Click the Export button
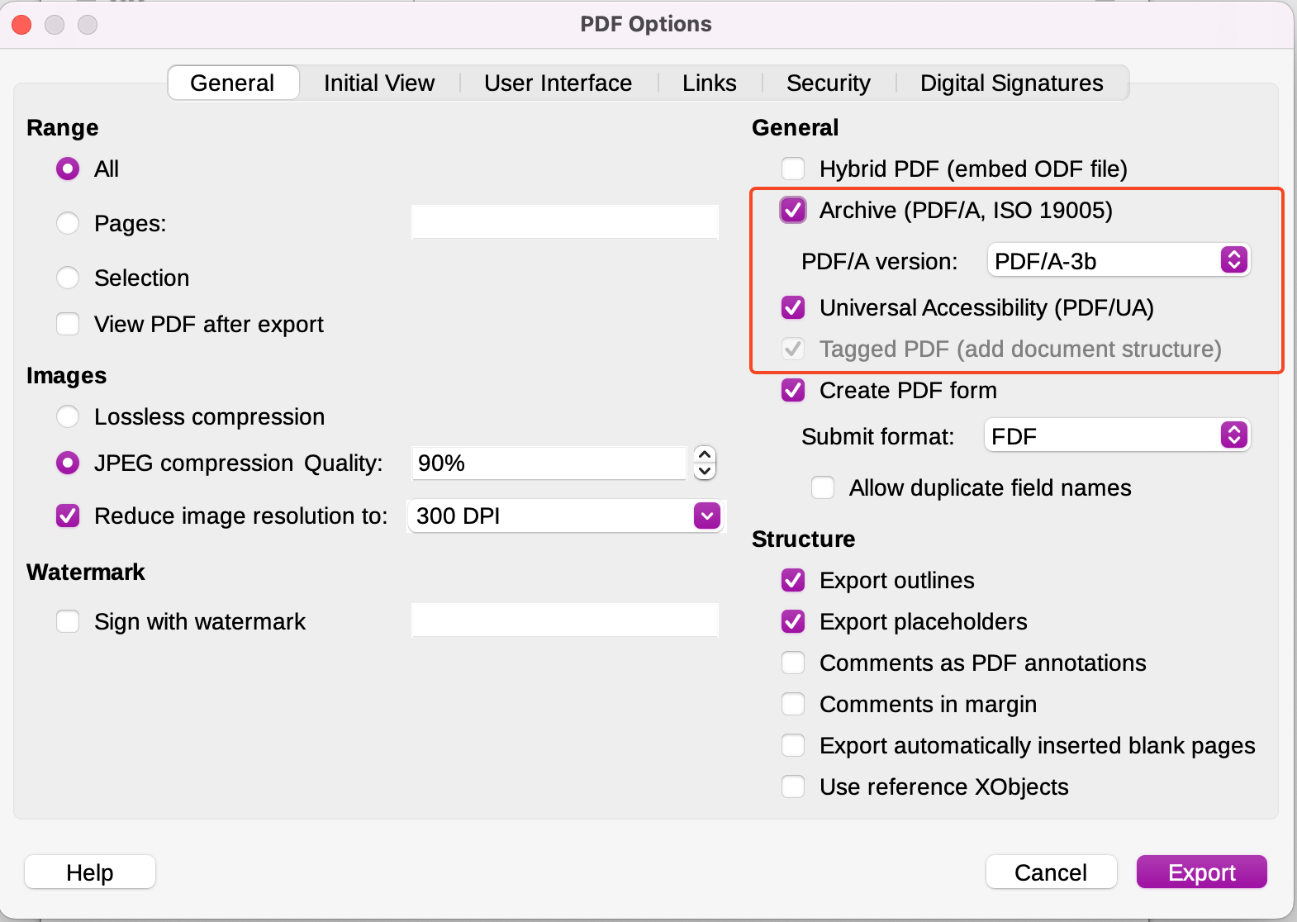 pyautogui.click(x=1200, y=872)
